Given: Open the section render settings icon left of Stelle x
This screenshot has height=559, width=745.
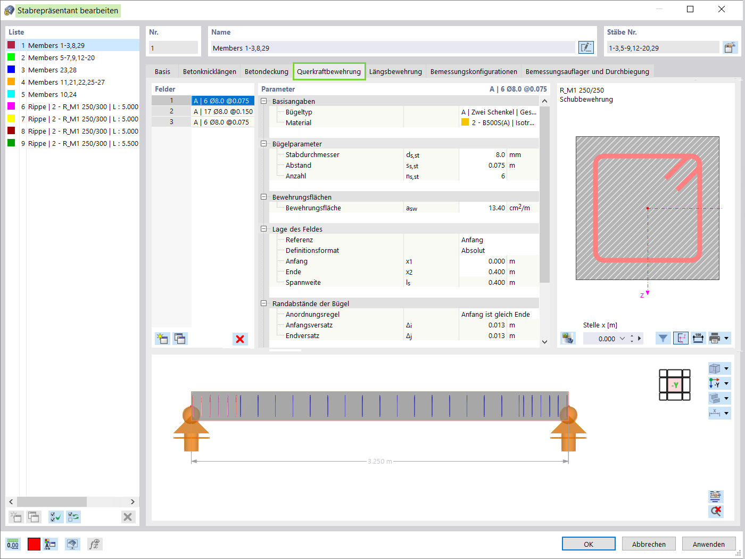Looking at the screenshot, I should coord(568,338).
